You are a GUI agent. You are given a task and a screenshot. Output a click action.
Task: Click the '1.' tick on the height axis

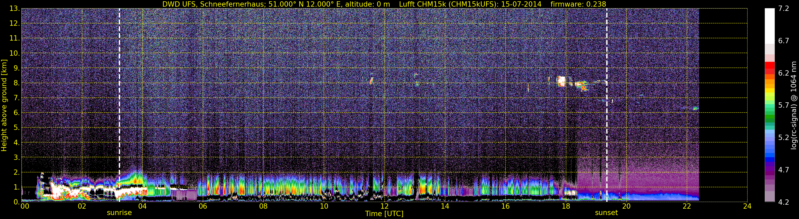click(16, 187)
